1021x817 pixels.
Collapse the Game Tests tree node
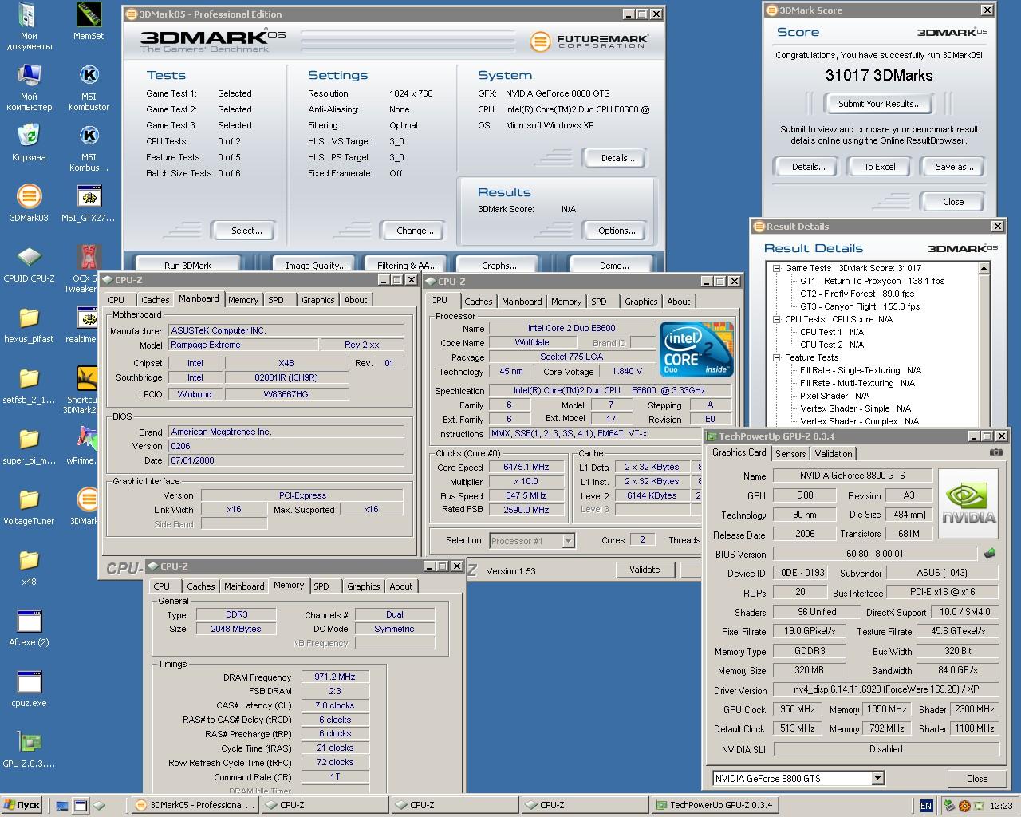[776, 269]
